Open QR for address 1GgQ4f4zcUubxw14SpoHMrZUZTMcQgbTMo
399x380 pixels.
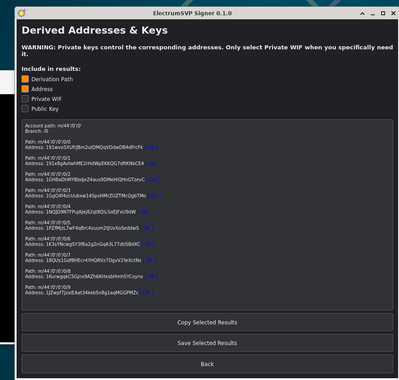click(154, 196)
